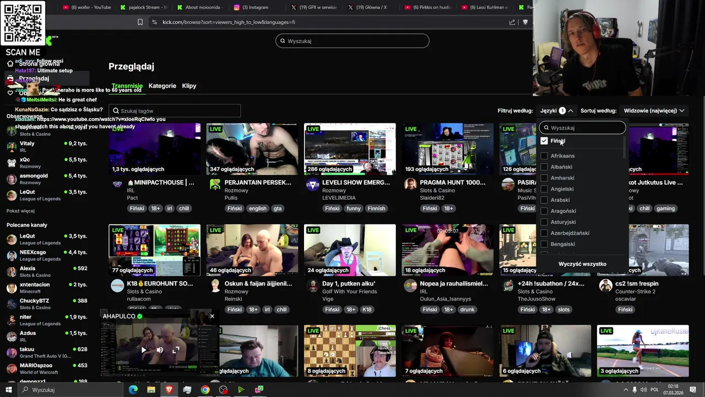The image size is (705, 397).
Task: Open the LEVELI SHOW EMERG stream thumbnail
Action: 350,149
